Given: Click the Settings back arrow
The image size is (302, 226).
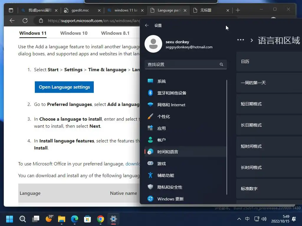Looking at the screenshot, I should point(147,25).
